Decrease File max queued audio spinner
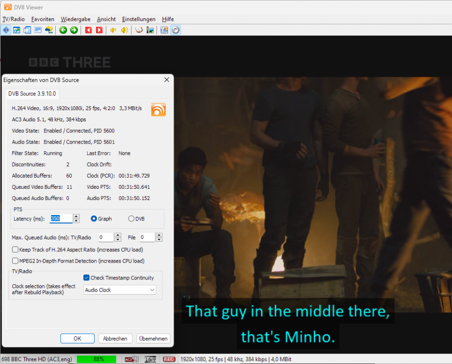This screenshot has width=452, height=364. click(159, 240)
